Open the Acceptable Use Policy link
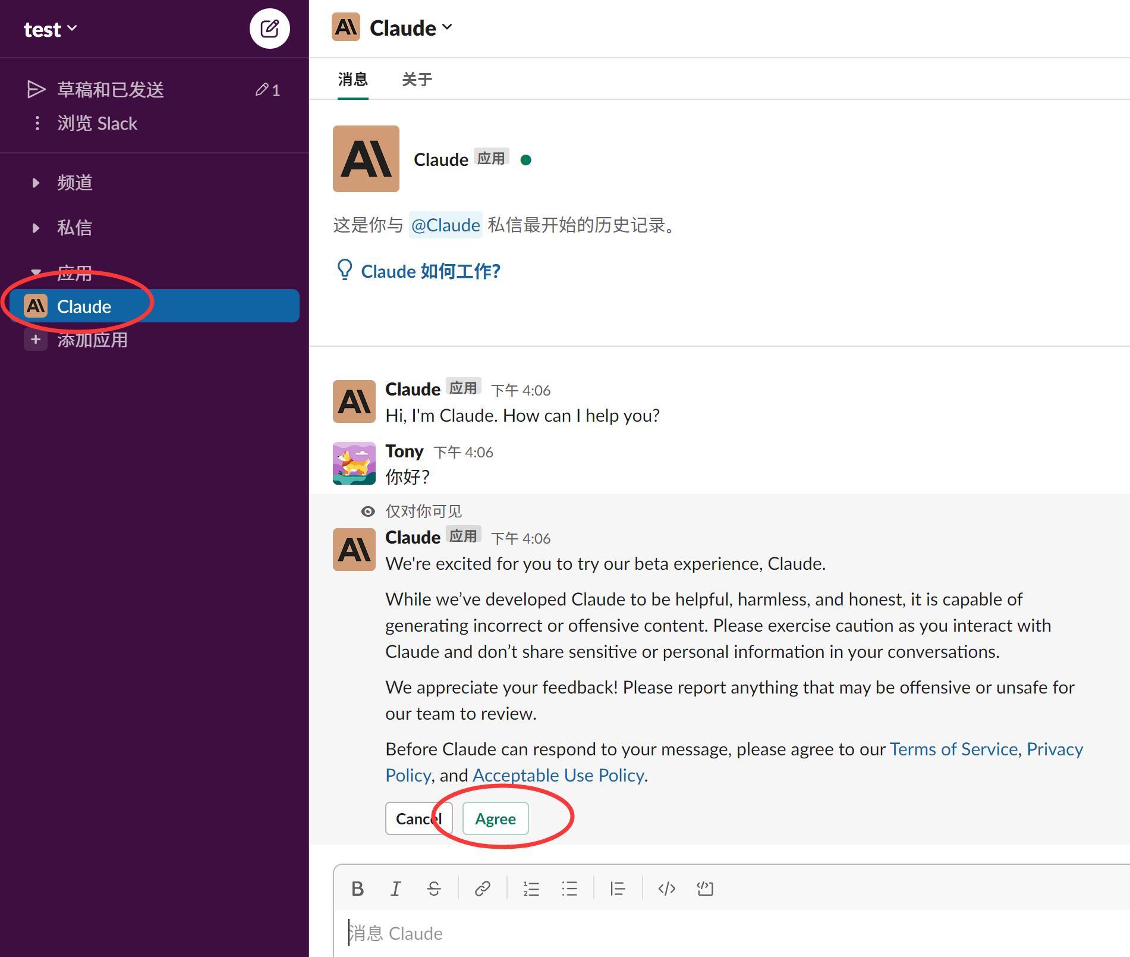The width and height of the screenshot is (1130, 957). click(x=558, y=775)
